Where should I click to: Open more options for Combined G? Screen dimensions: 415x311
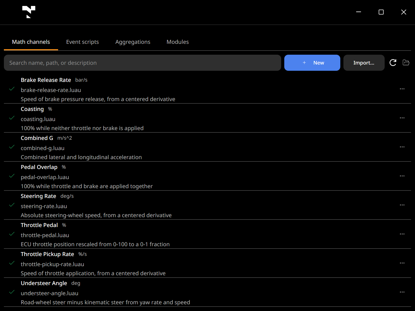402,147
